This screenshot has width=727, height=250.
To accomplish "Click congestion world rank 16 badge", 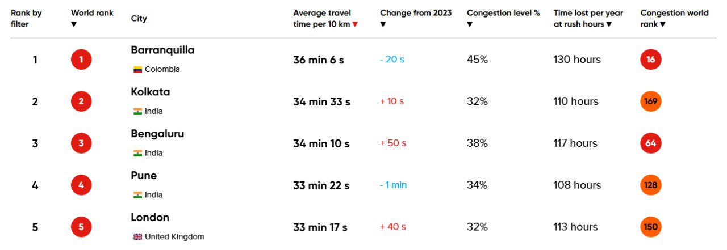I will pyautogui.click(x=651, y=60).
